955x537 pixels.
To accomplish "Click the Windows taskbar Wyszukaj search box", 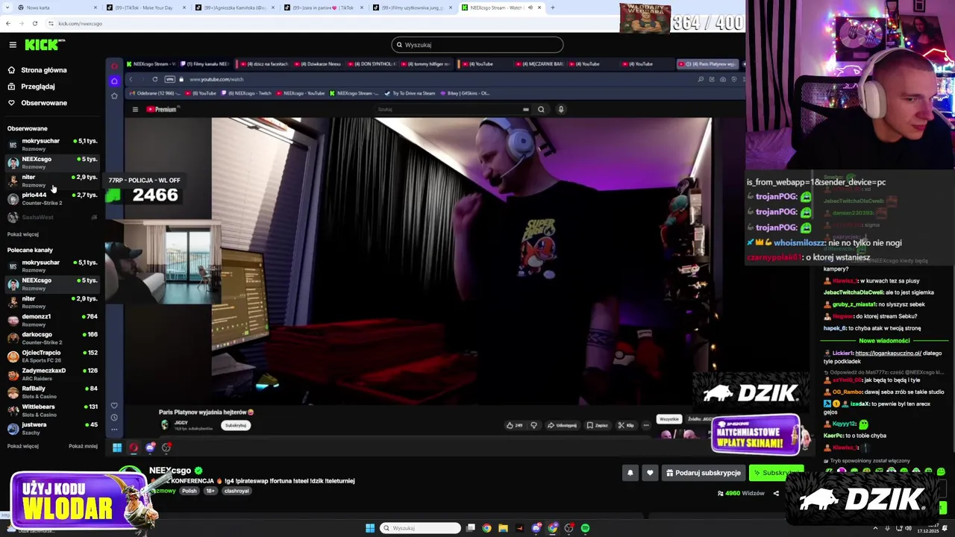I will click(420, 528).
